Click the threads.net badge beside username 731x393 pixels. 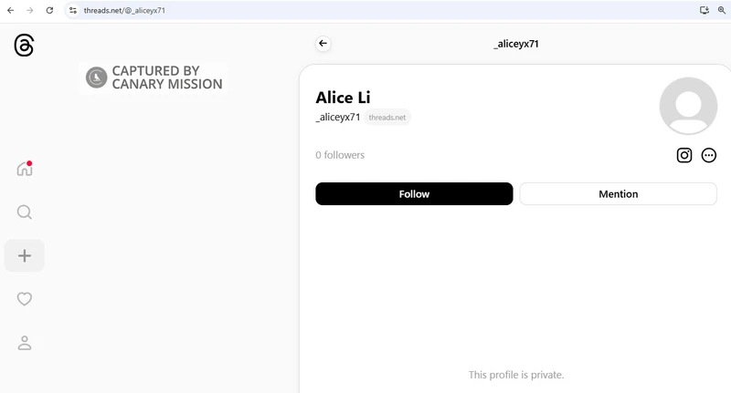click(x=387, y=118)
